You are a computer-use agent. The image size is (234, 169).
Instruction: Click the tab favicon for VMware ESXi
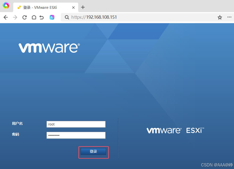click(x=19, y=7)
